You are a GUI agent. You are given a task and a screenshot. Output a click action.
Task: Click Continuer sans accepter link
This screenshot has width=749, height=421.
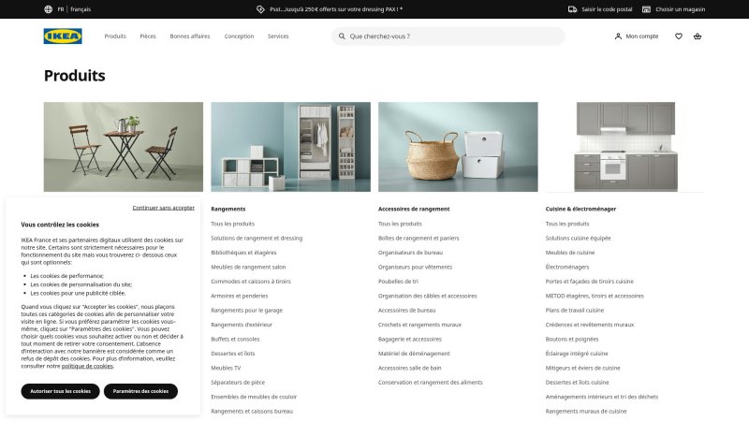click(x=163, y=208)
